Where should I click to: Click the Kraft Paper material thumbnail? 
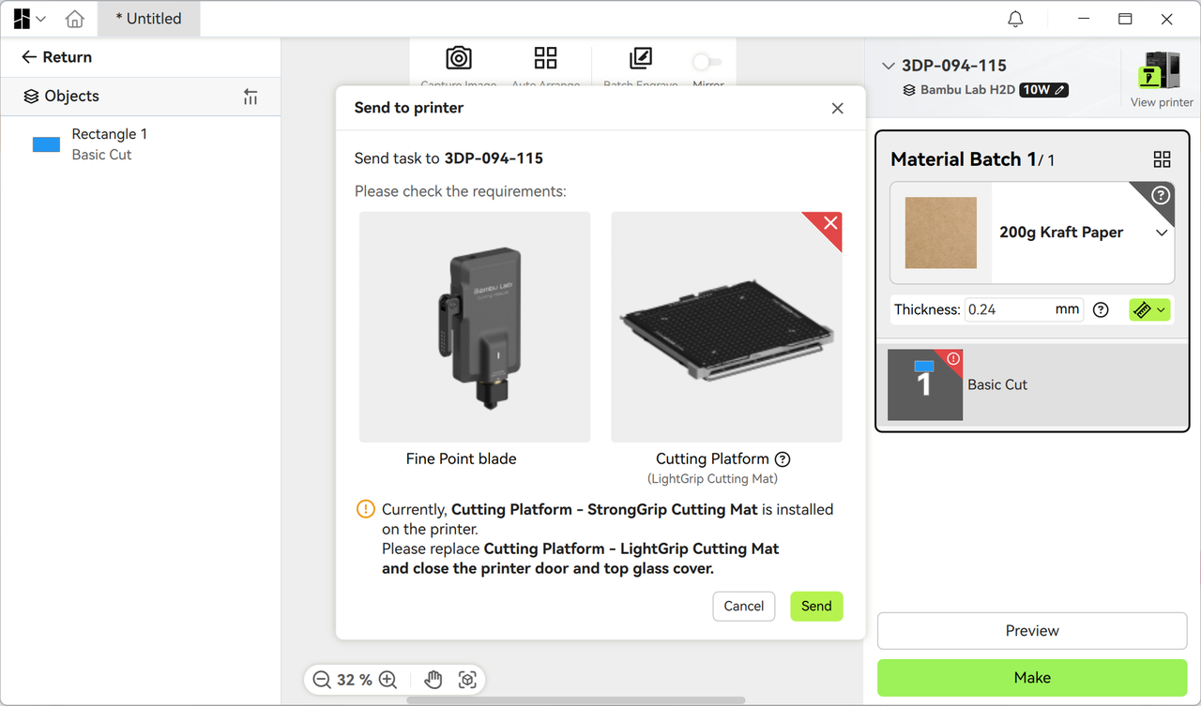(941, 233)
